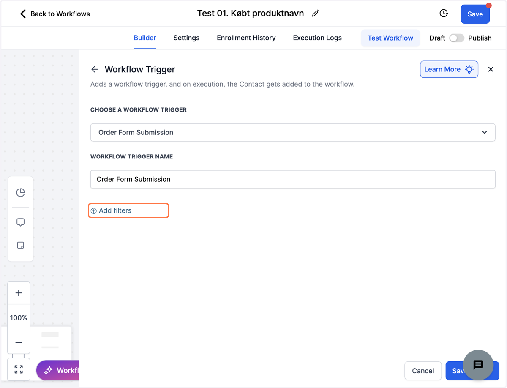Edit workflow name with pencil icon
Screen dimensions: 507x388
[x=315, y=14]
